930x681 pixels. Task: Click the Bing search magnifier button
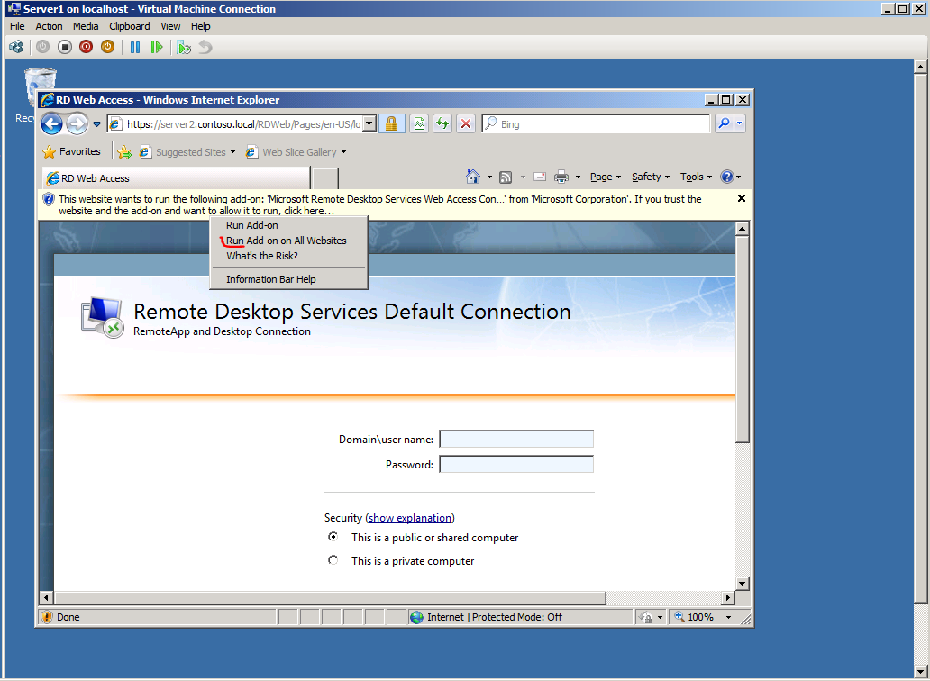coord(725,123)
